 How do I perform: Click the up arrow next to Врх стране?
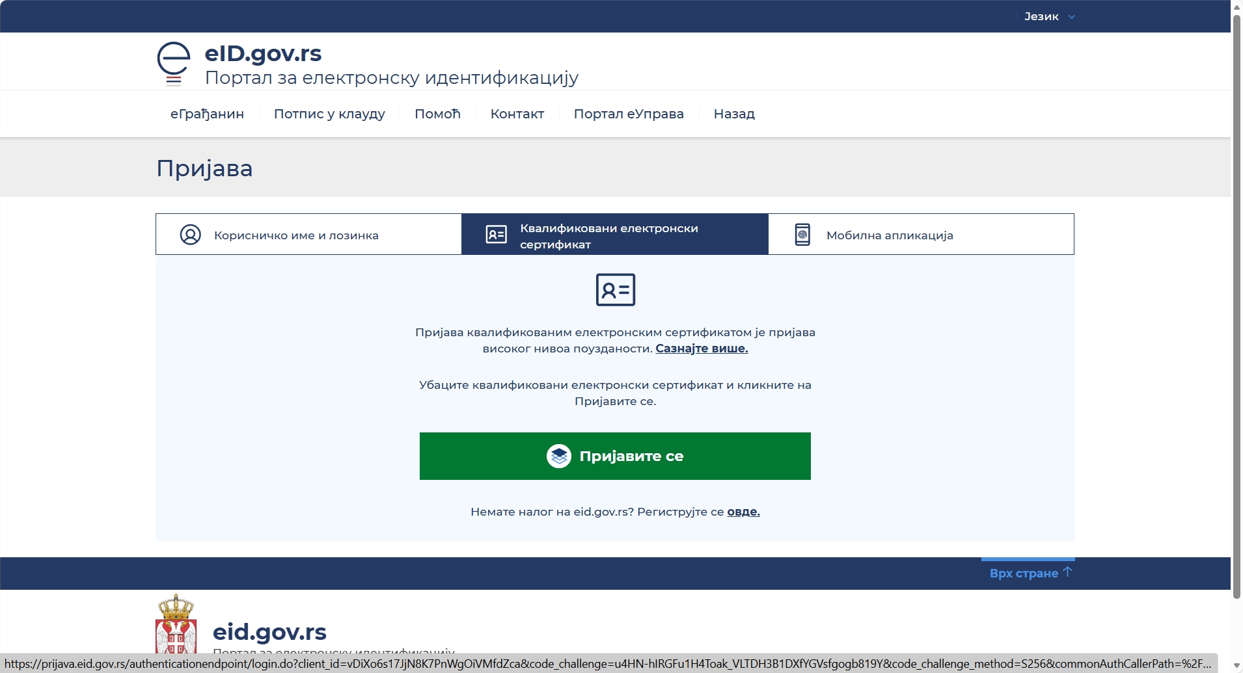pyautogui.click(x=1067, y=572)
